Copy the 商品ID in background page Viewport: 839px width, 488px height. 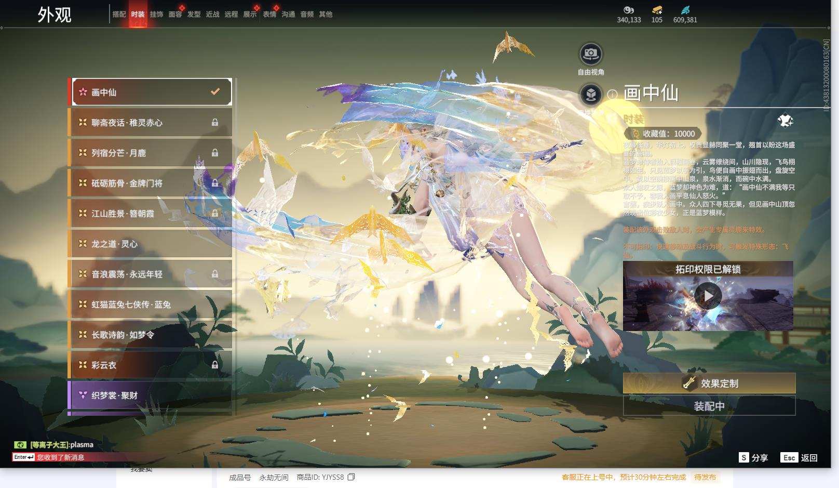(351, 477)
